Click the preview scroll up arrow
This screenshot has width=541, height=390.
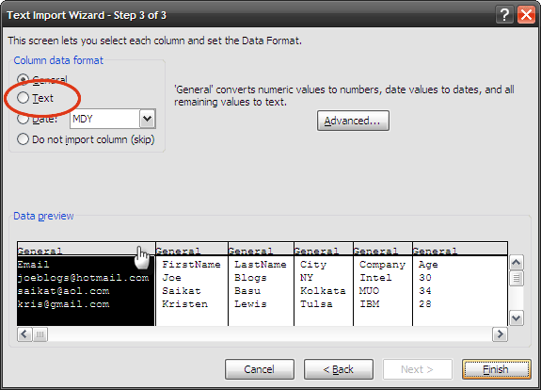(517, 263)
